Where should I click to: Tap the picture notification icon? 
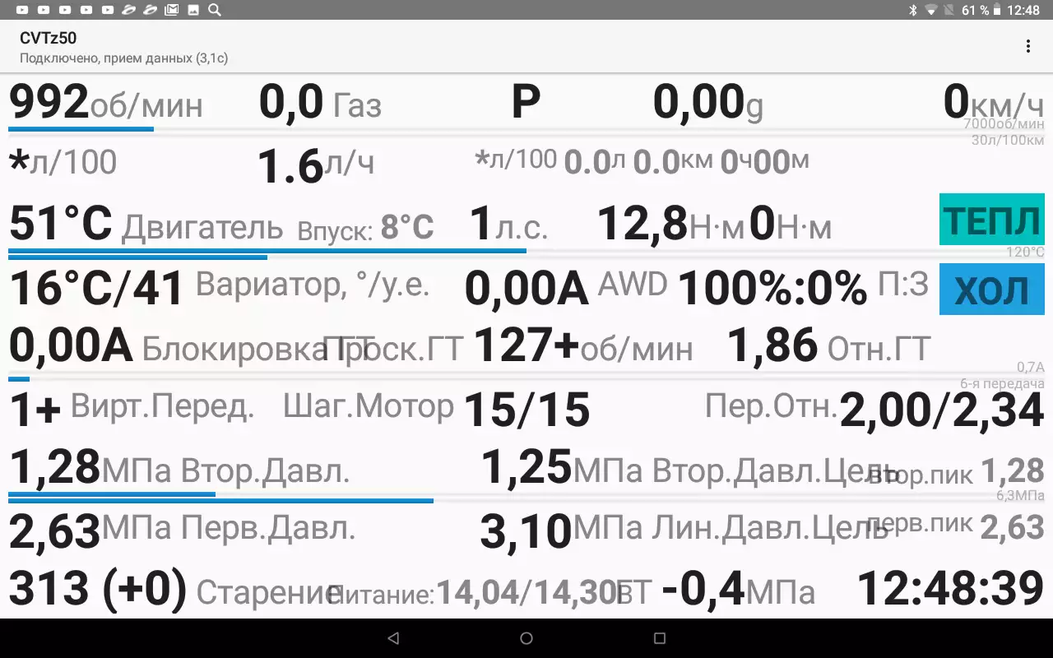point(193,10)
